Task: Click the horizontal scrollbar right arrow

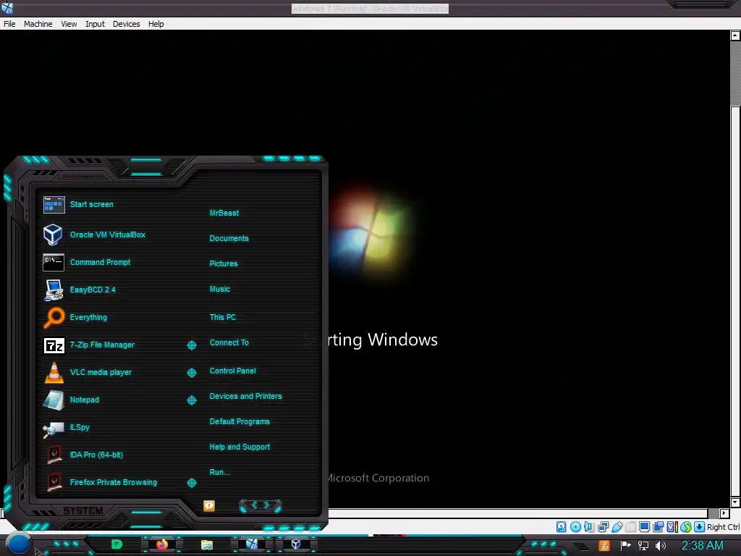Action: click(x=724, y=513)
